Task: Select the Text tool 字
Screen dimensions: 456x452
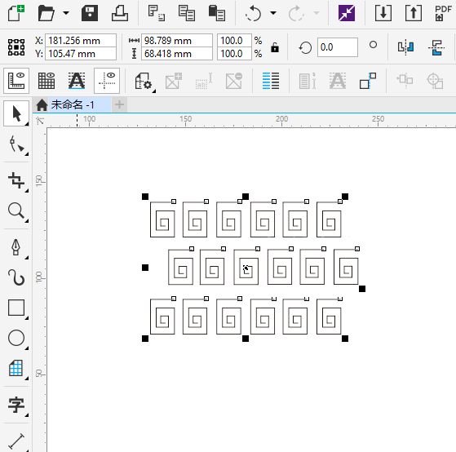Action: [x=16, y=405]
